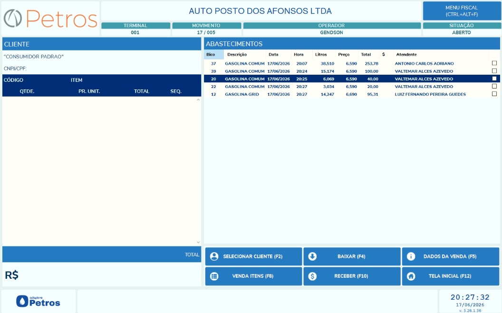The height and width of the screenshot is (313, 502).
Task: Sort by the Bico column header
Action: point(214,54)
